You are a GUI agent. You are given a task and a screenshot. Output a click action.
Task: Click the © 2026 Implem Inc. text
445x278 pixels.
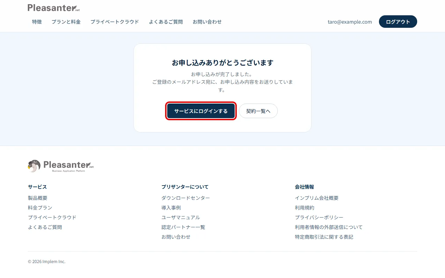[47, 262]
